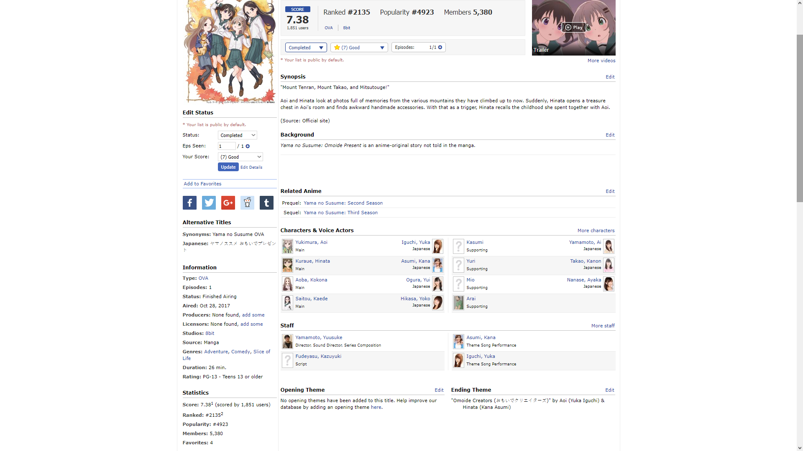Image resolution: width=803 pixels, height=451 pixels.
Task: Open the Completed status dropdown at top
Action: pos(306,48)
